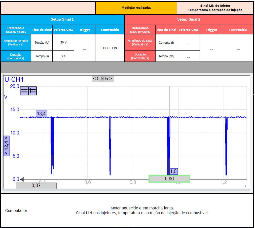
Task: Click the 20 V Valores CH1 cell
Action: [x=63, y=42]
